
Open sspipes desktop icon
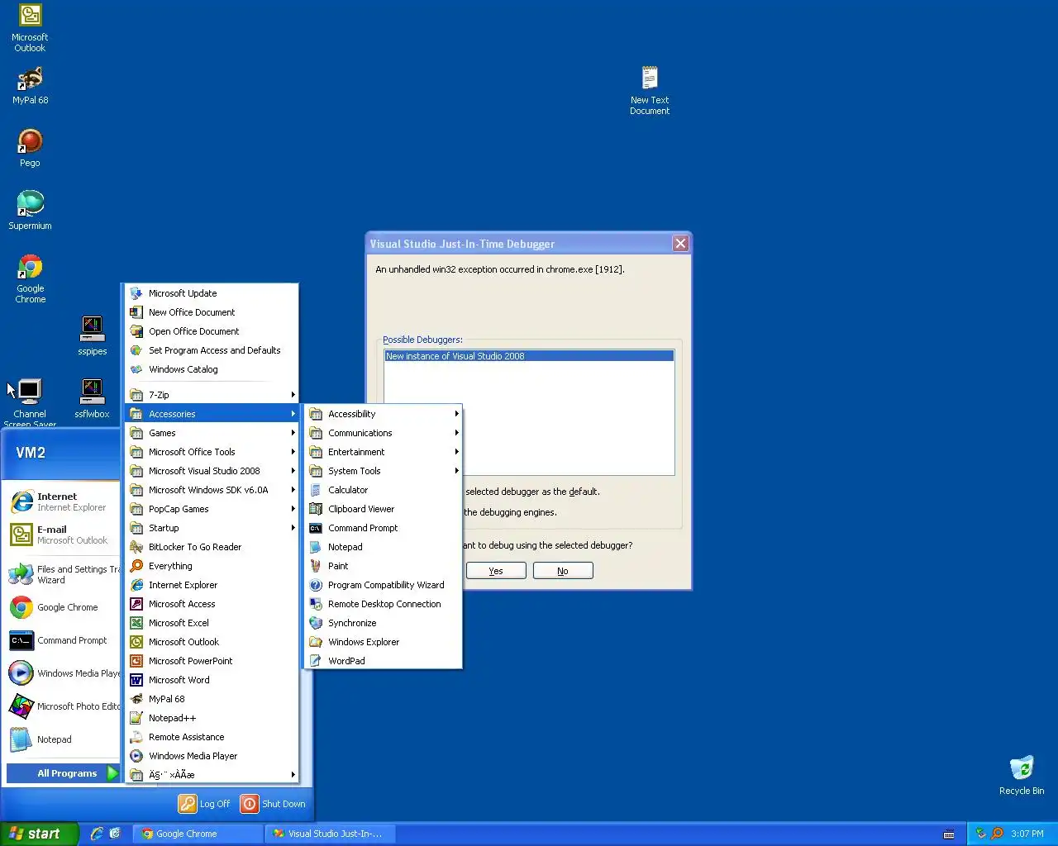click(x=92, y=336)
